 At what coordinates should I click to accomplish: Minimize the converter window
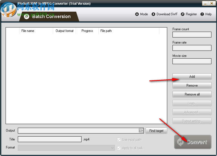205,3
